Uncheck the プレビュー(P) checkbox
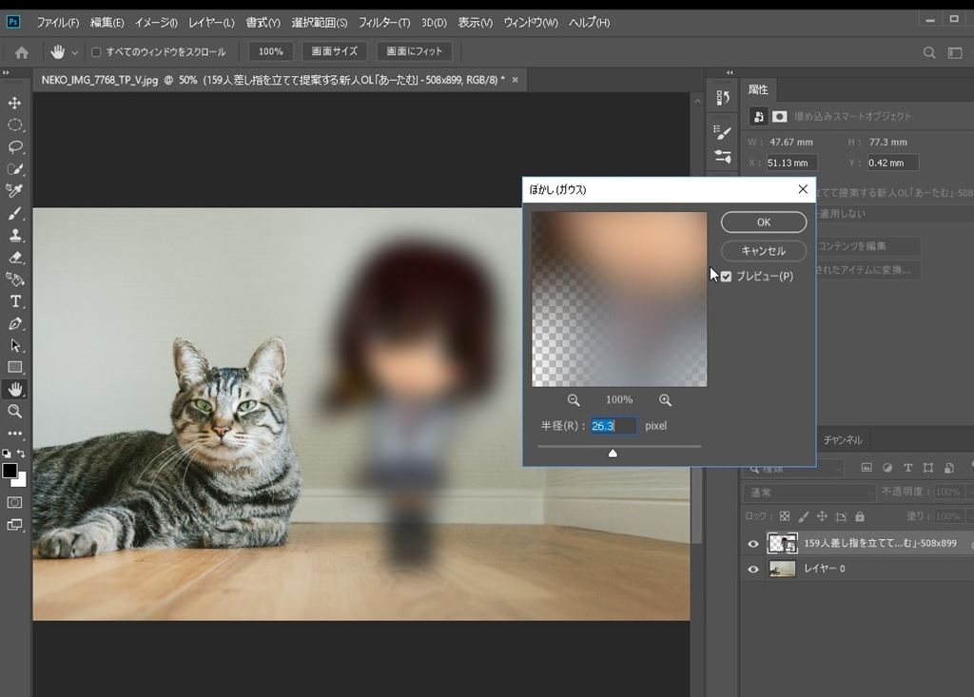Viewport: 974px width, 697px height. click(727, 276)
